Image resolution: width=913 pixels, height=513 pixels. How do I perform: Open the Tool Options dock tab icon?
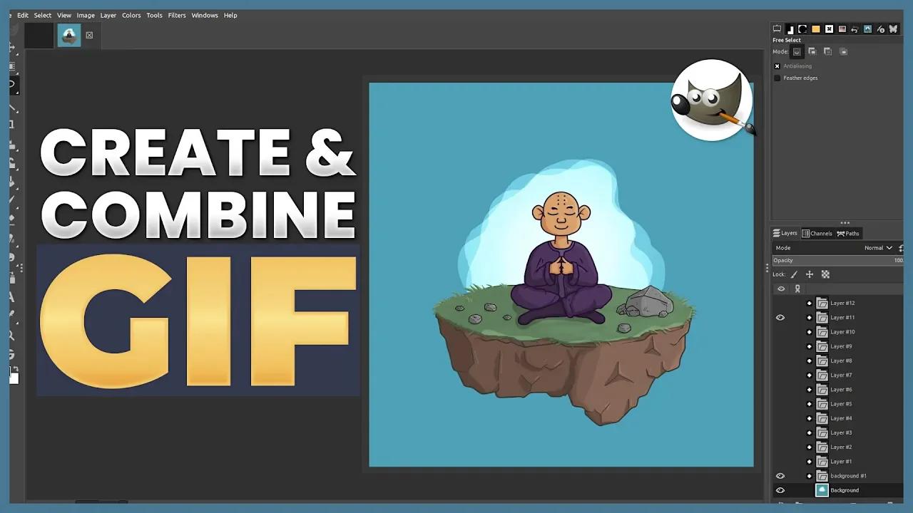coord(777,29)
